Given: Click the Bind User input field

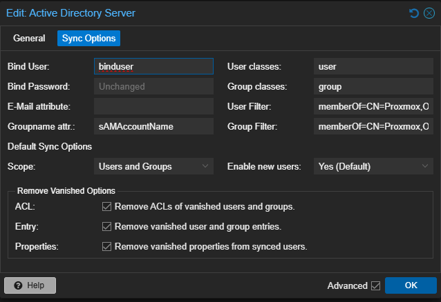Looking at the screenshot, I should point(153,67).
